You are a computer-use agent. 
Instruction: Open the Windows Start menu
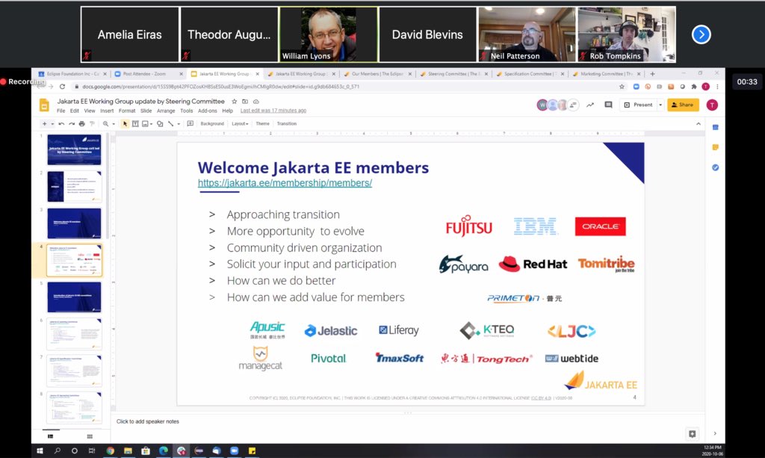coord(40,451)
